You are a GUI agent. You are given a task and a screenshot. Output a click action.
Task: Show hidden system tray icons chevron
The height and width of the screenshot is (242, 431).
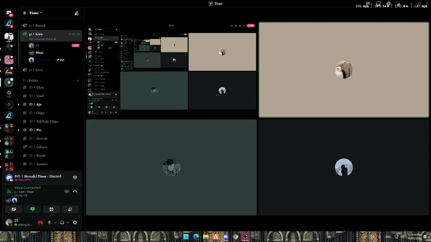[365, 237]
